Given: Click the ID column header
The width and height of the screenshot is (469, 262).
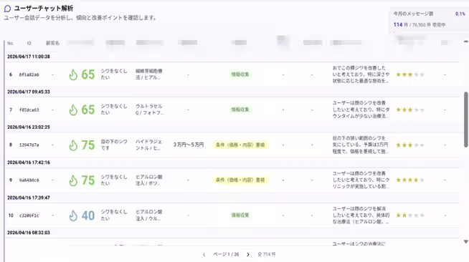Looking at the screenshot, I should (29, 43).
